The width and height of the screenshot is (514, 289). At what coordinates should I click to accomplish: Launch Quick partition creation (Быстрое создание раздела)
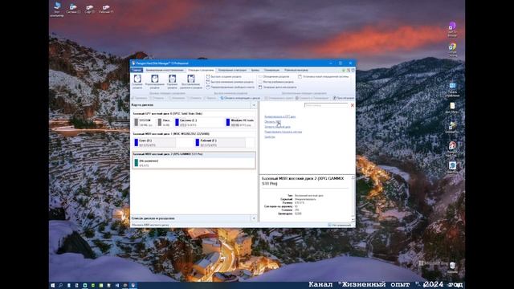pos(224,77)
